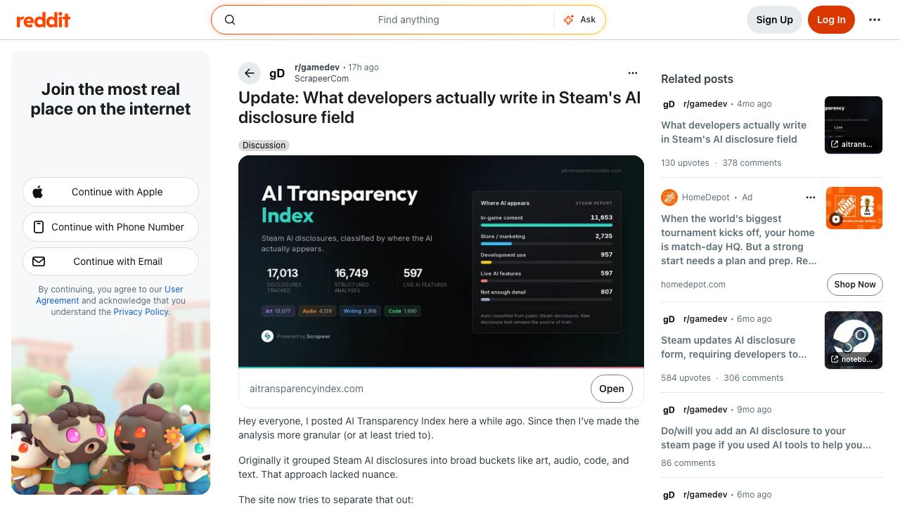Image resolution: width=900 pixels, height=506 pixels.
Task: Click the Open link button
Action: click(x=612, y=389)
